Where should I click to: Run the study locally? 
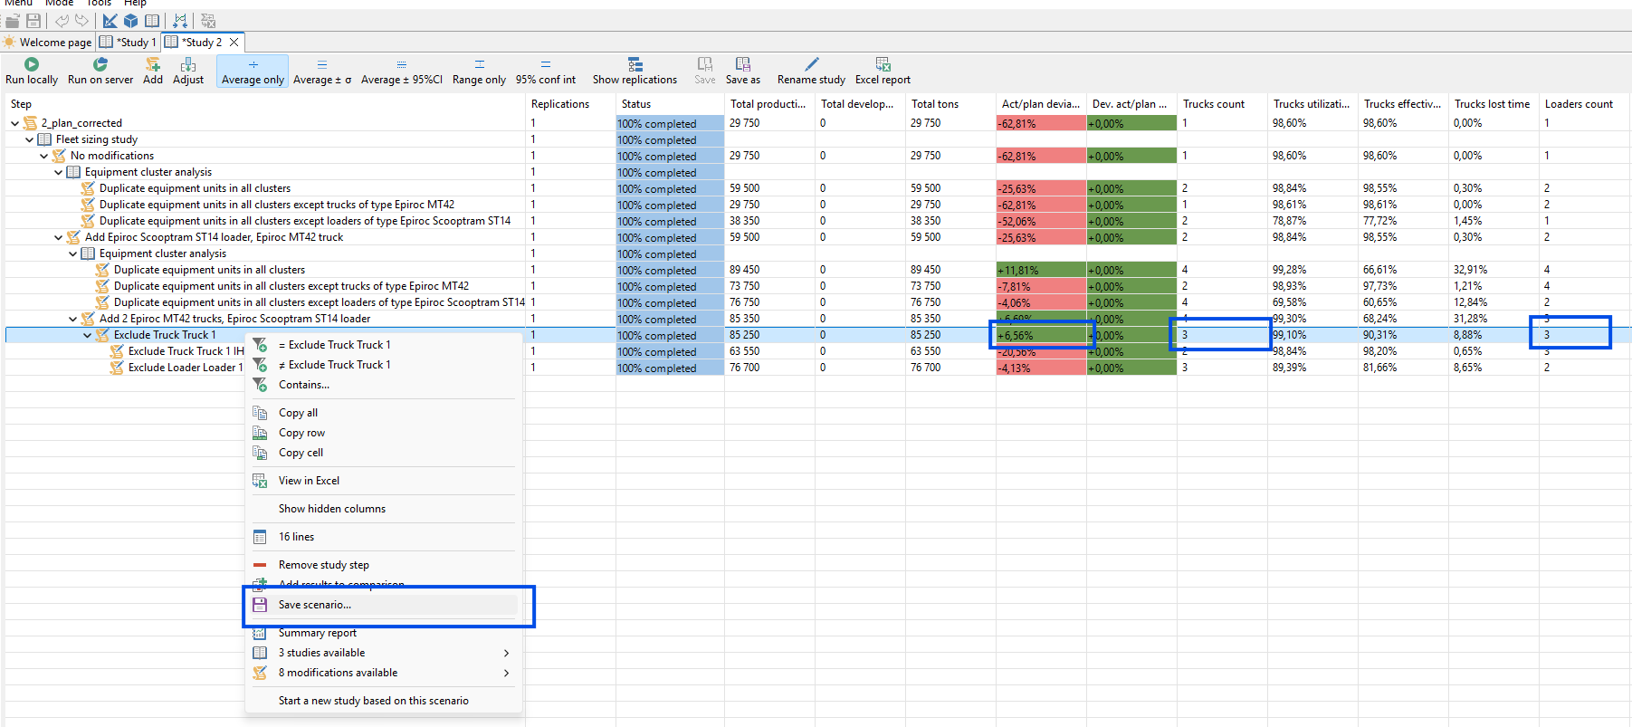pyautogui.click(x=32, y=72)
